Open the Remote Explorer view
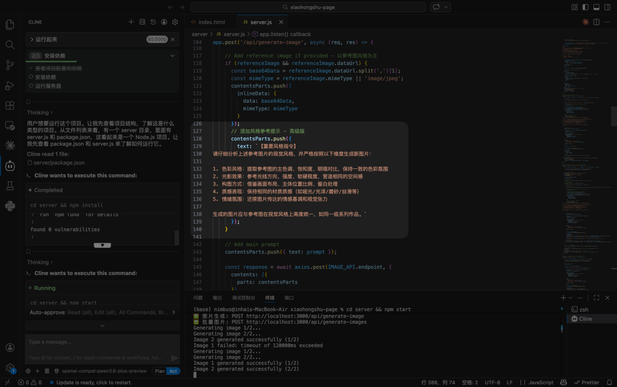The height and width of the screenshot is (387, 617). coord(10,126)
